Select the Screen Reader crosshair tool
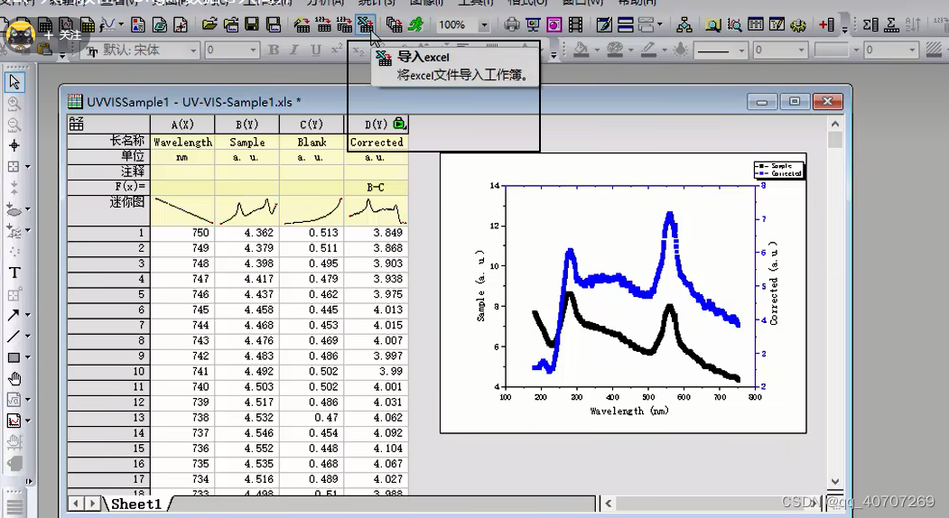The height and width of the screenshot is (518, 949). 14,145
